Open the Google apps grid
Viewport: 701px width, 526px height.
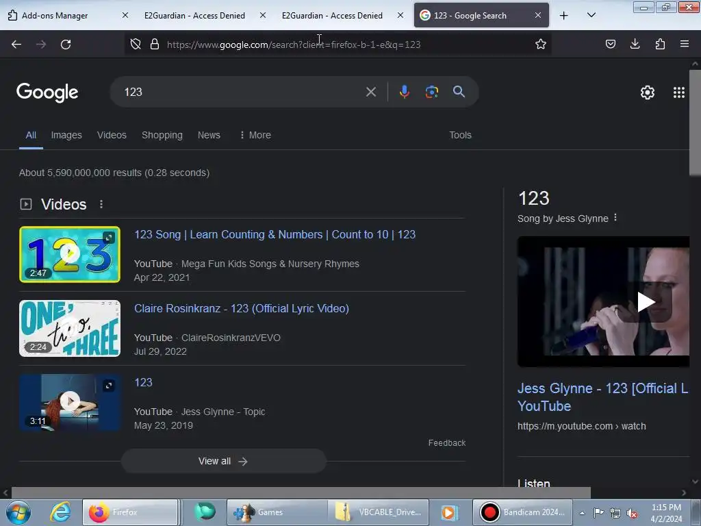point(678,92)
